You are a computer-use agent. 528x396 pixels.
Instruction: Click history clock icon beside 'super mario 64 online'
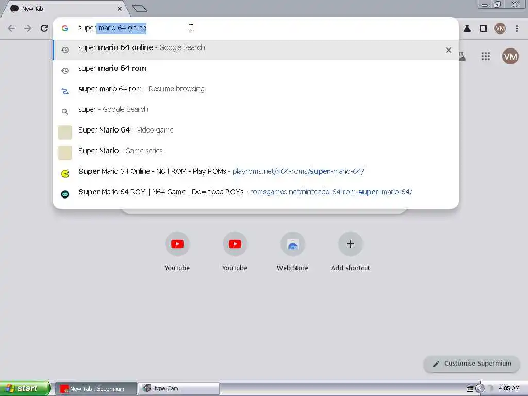click(65, 50)
